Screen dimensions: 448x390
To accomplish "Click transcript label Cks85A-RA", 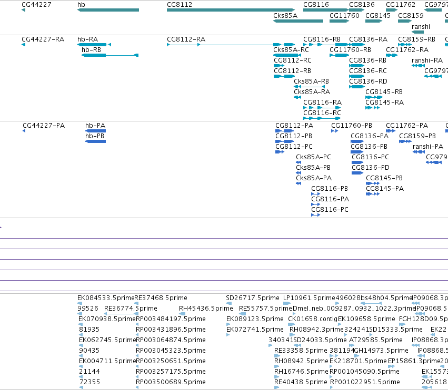I will 312,92.
